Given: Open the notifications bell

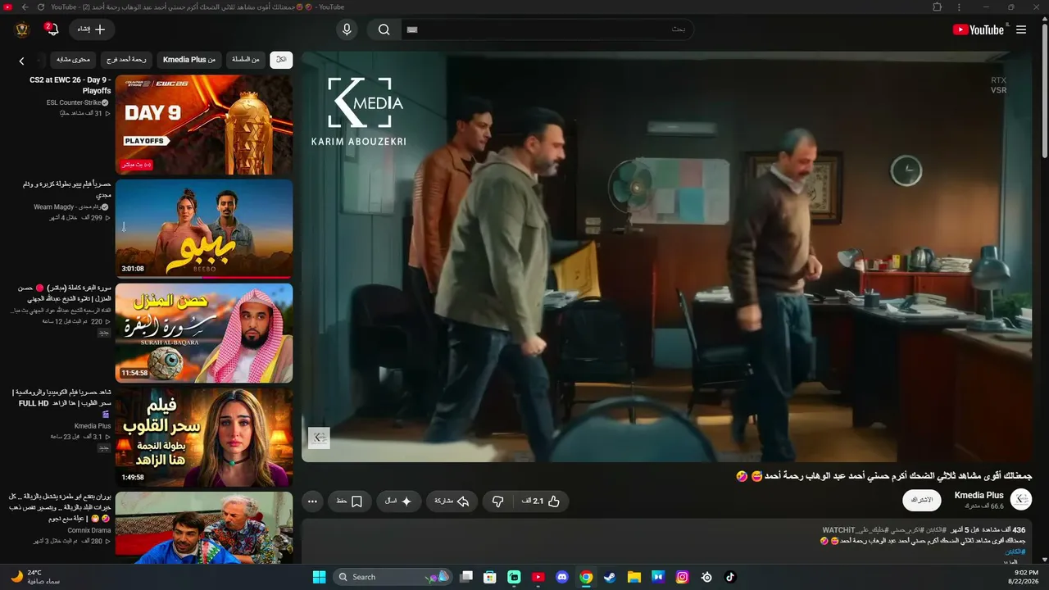Looking at the screenshot, I should pos(52,29).
